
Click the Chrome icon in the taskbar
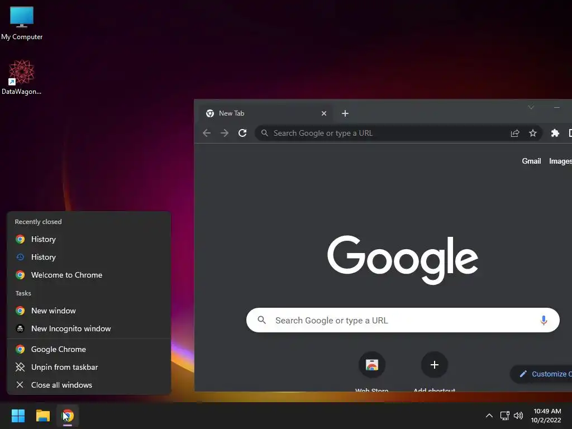pos(68,416)
